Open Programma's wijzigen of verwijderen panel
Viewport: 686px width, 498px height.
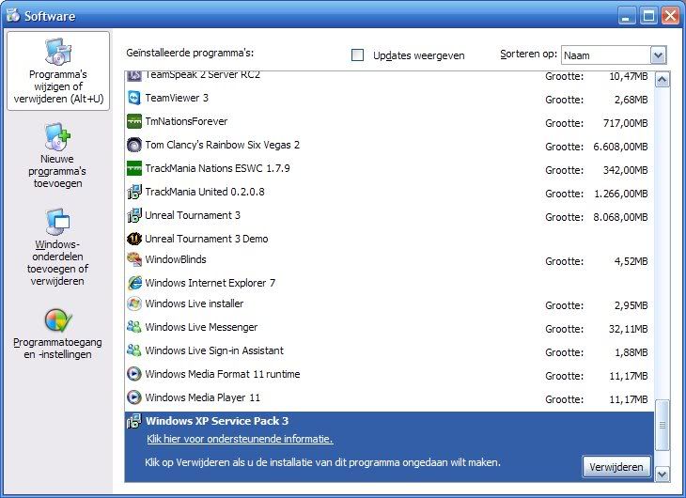(58, 70)
